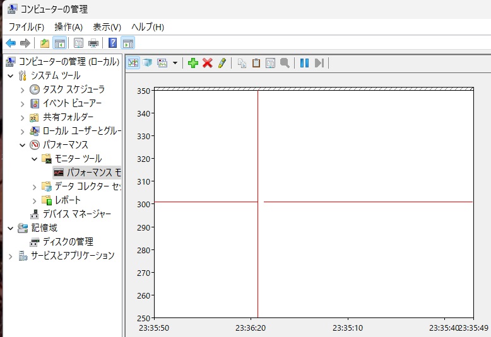The image size is (491, 337).
Task: Click View Log Data icon
Action: pos(147,63)
